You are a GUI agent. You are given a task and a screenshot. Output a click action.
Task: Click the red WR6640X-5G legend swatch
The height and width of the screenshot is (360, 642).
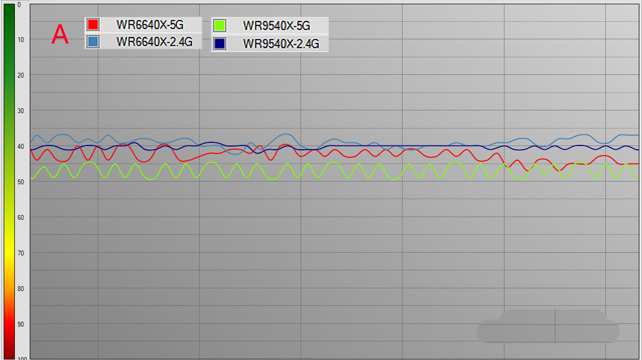(x=93, y=24)
